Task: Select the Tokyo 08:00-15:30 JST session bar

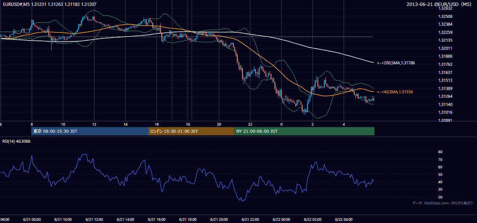Action: point(90,131)
